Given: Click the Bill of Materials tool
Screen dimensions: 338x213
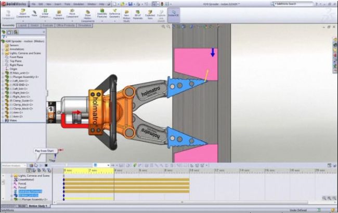Looking at the screenshot, I should (x=138, y=15).
